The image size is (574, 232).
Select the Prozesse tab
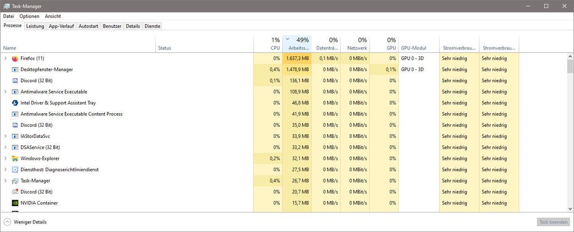click(13, 26)
